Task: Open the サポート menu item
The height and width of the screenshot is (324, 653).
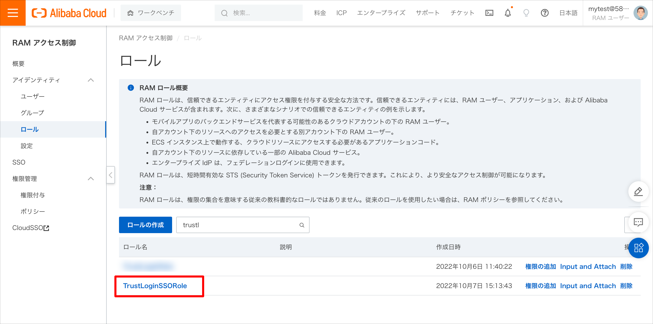Action: click(428, 13)
